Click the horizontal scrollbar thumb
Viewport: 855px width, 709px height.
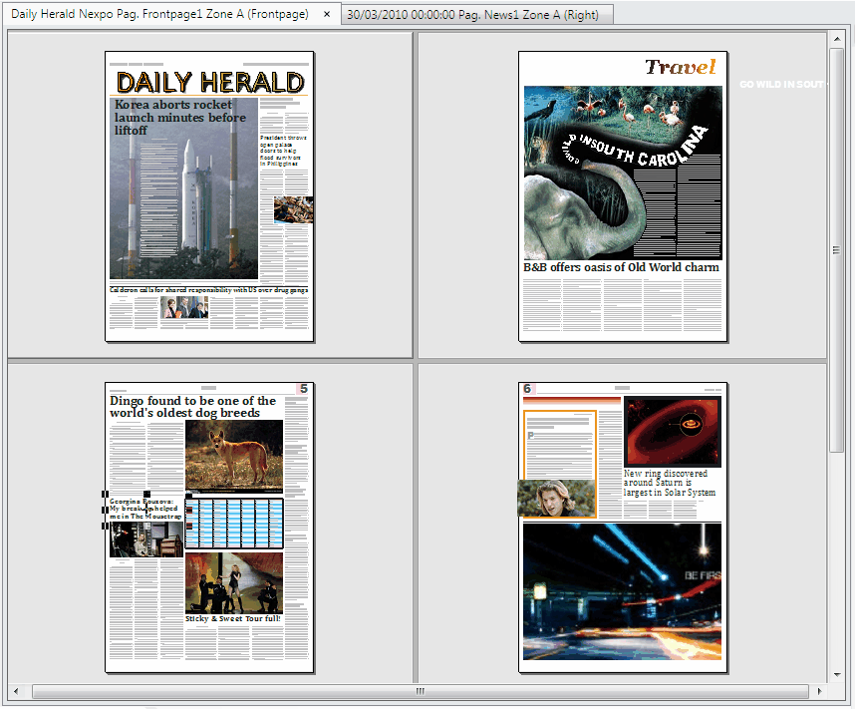[x=420, y=691]
